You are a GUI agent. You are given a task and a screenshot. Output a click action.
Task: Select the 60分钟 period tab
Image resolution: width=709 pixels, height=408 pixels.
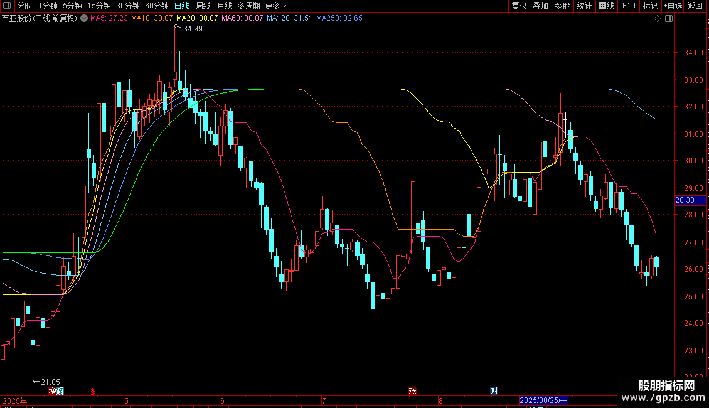point(157,6)
